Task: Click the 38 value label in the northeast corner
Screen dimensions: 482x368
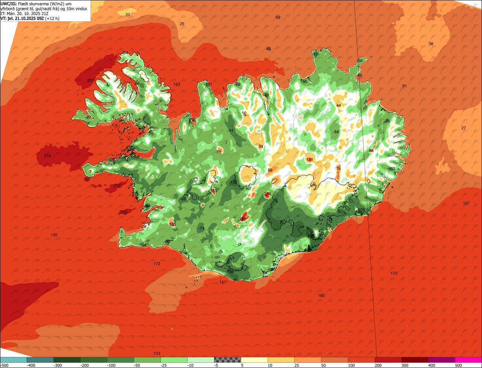Action: click(x=431, y=44)
